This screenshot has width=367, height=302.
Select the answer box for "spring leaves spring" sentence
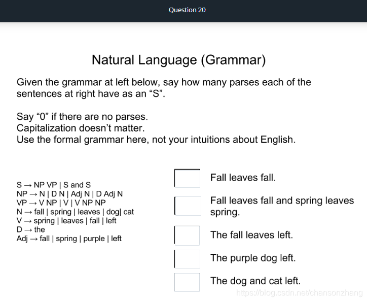[188, 206]
